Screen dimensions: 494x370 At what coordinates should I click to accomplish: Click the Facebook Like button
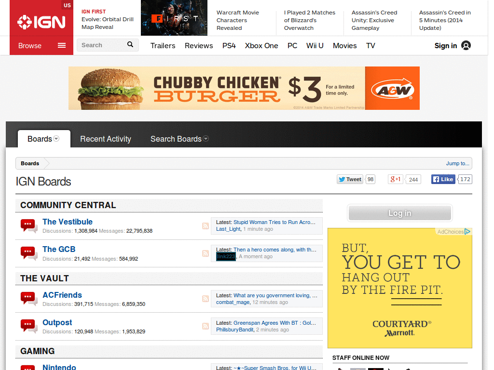coord(443,179)
